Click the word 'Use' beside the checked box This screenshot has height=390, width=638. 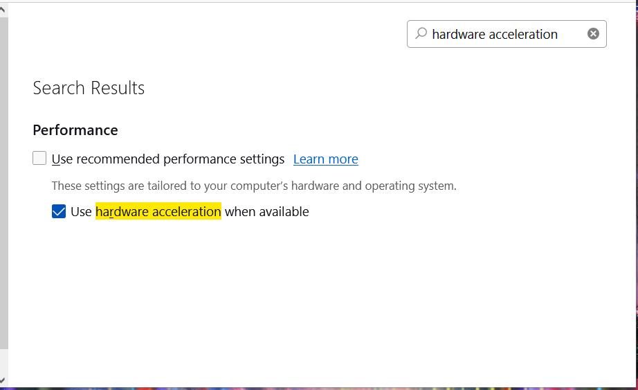coord(81,211)
